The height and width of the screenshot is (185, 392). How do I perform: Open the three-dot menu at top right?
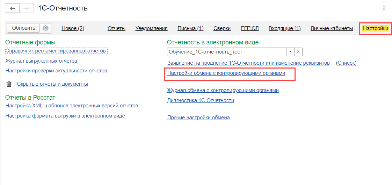[x=384, y=8]
